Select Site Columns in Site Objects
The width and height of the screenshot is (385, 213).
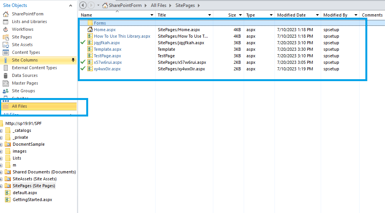[x=38, y=60]
